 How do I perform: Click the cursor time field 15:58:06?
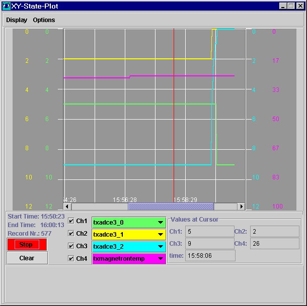tap(210, 256)
